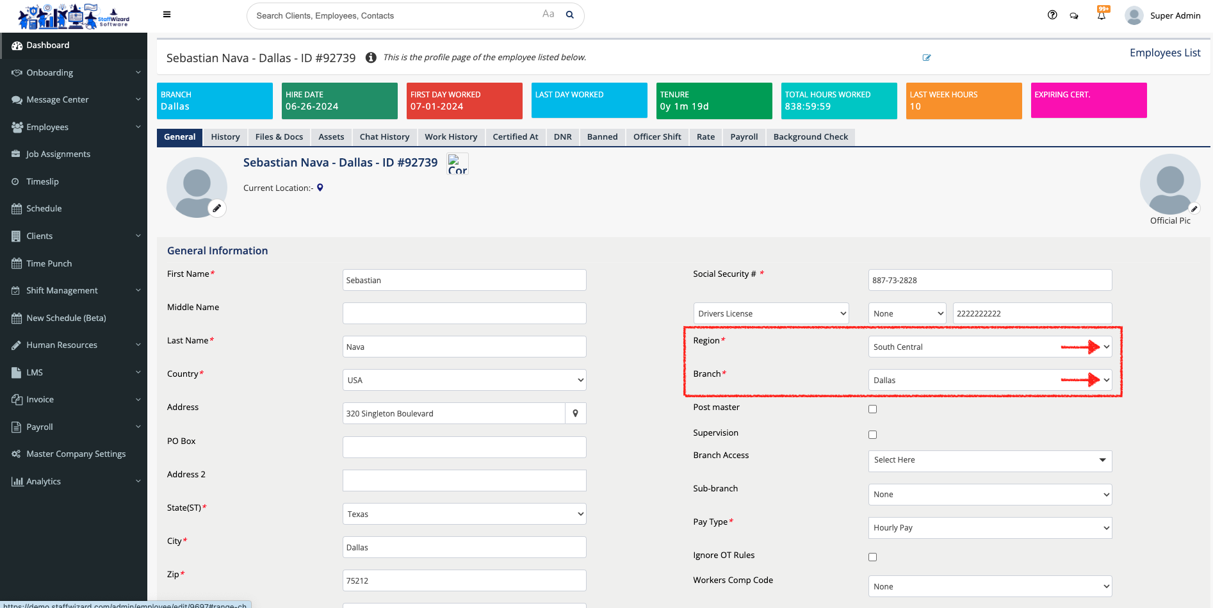Switch to the Work History tab
The width and height of the screenshot is (1213, 608).
(451, 136)
